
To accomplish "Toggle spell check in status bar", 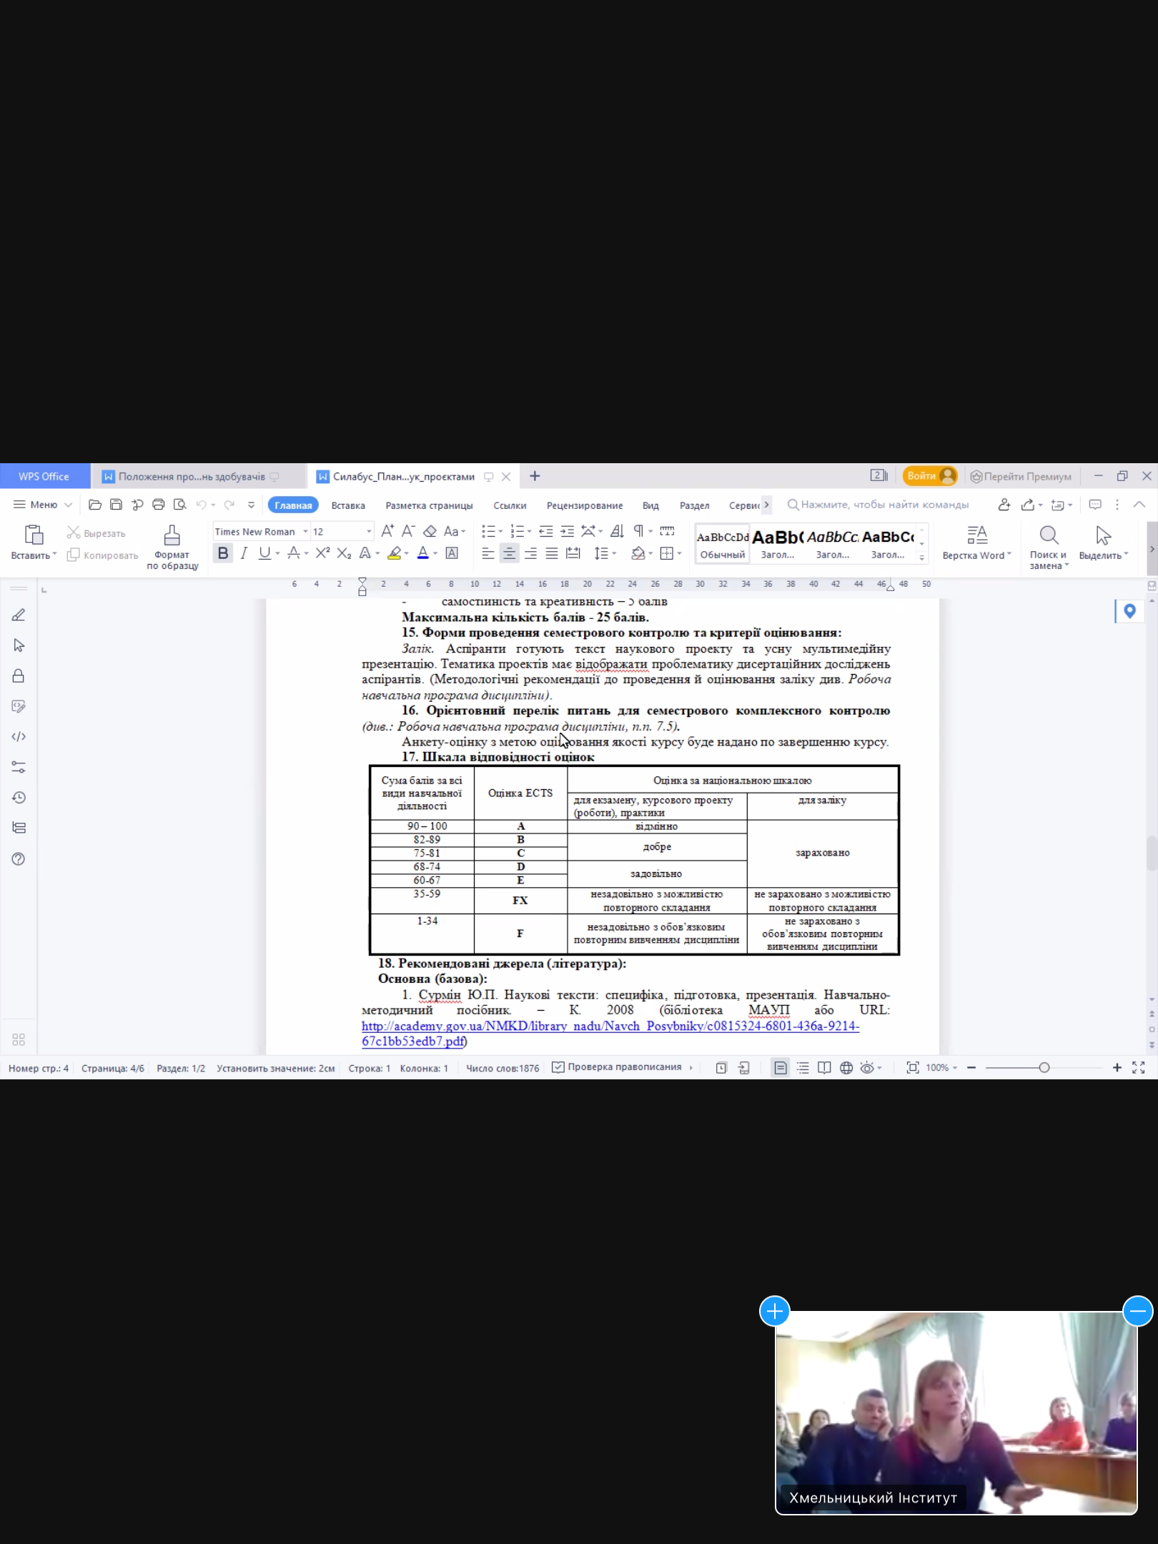I will [x=617, y=1067].
